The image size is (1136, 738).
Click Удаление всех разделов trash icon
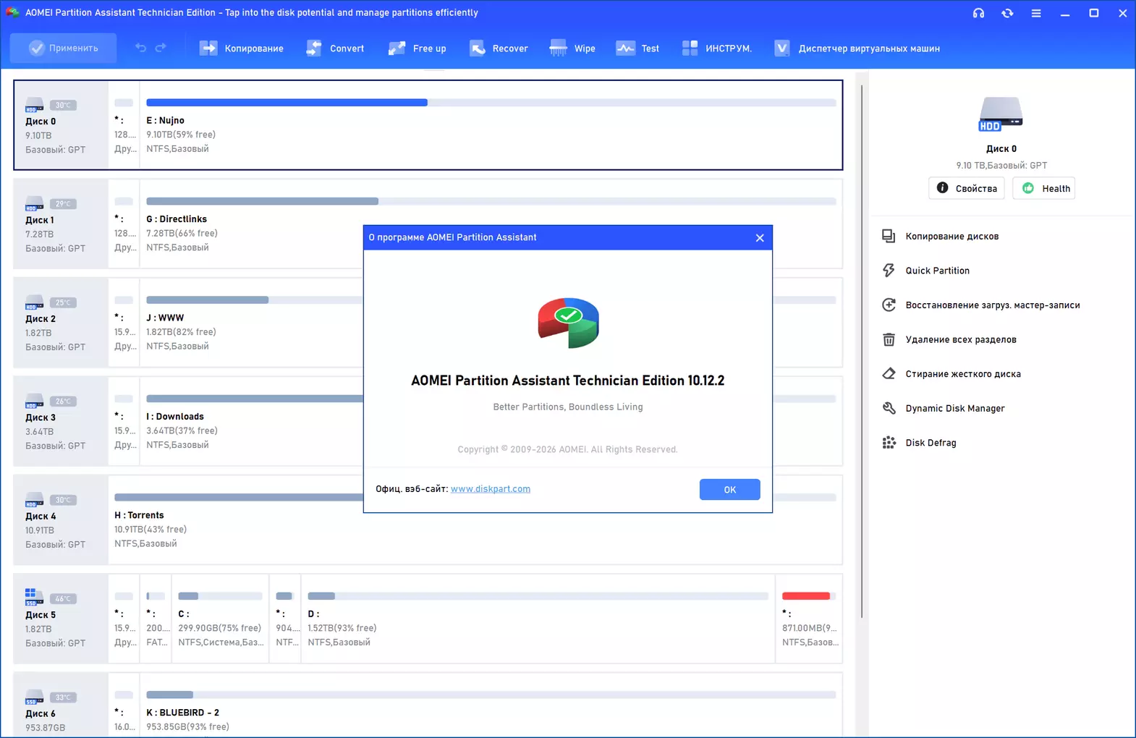tap(889, 339)
